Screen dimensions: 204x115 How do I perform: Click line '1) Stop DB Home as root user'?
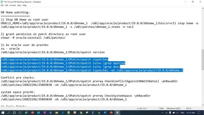click(25, 20)
